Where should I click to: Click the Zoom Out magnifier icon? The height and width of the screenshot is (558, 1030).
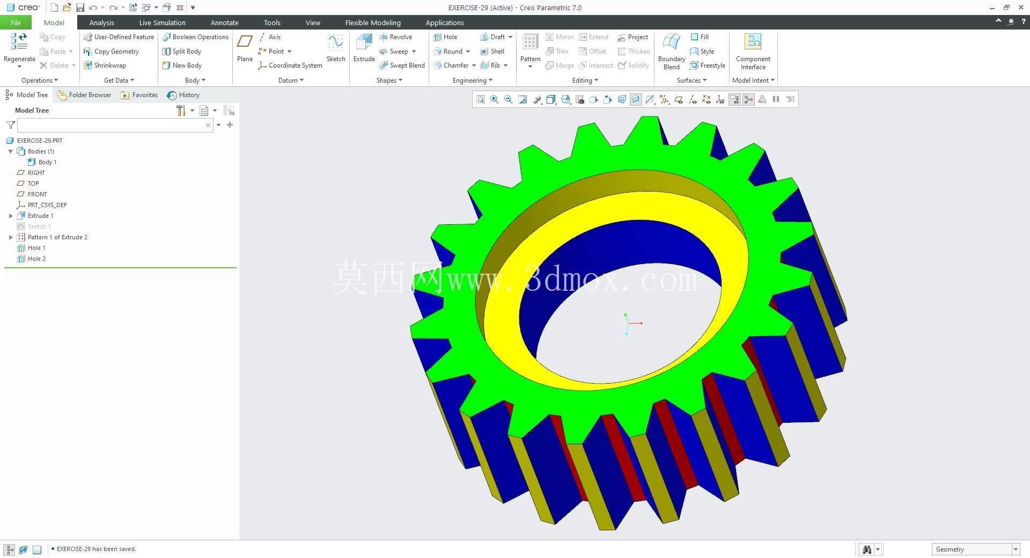[508, 99]
